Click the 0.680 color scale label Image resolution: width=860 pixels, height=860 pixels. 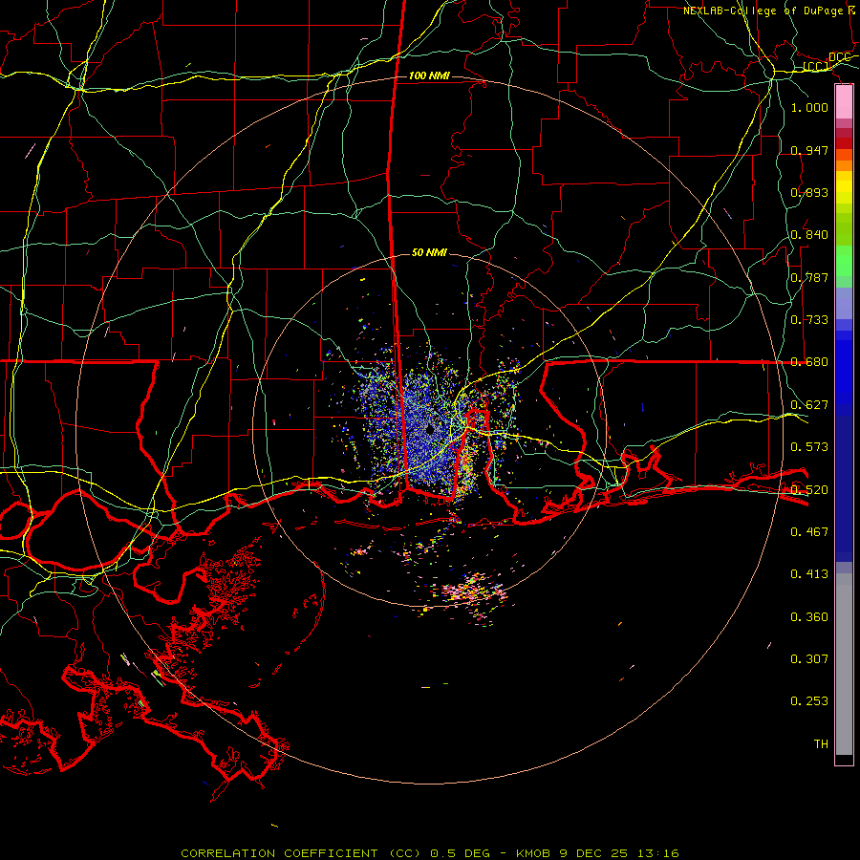tap(809, 362)
